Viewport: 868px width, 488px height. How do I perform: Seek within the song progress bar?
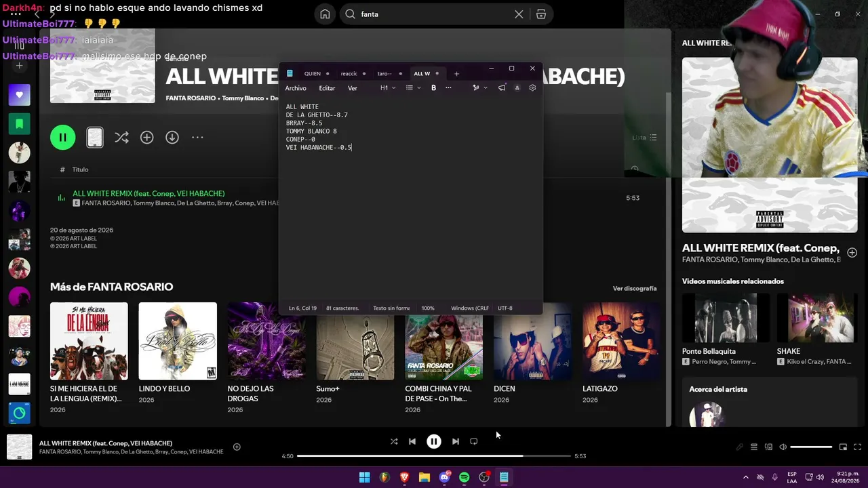[x=434, y=456]
